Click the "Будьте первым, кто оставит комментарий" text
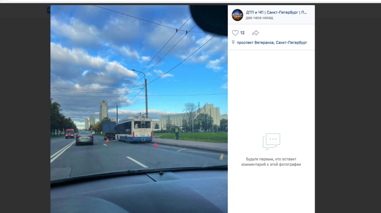 [271, 161]
